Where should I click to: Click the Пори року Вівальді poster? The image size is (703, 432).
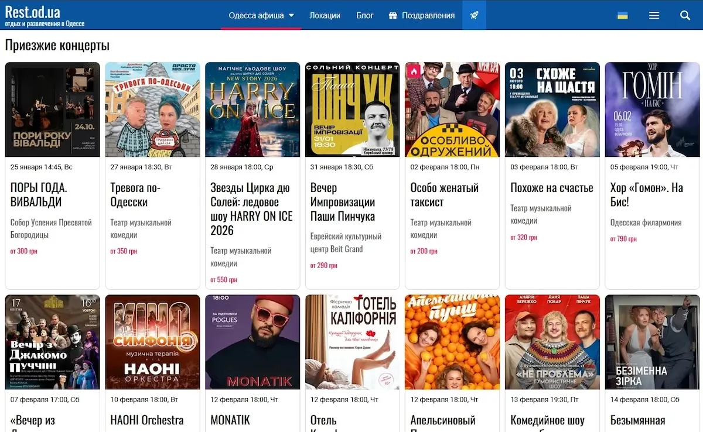(53, 109)
